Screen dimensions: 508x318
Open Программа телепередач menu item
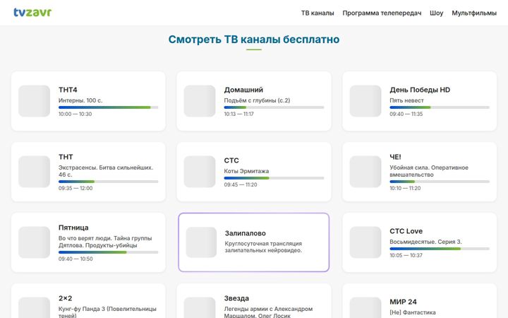click(x=382, y=13)
